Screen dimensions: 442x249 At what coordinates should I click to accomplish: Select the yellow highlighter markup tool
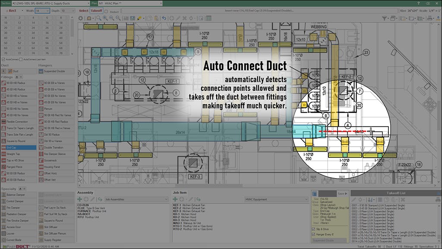(139, 18)
